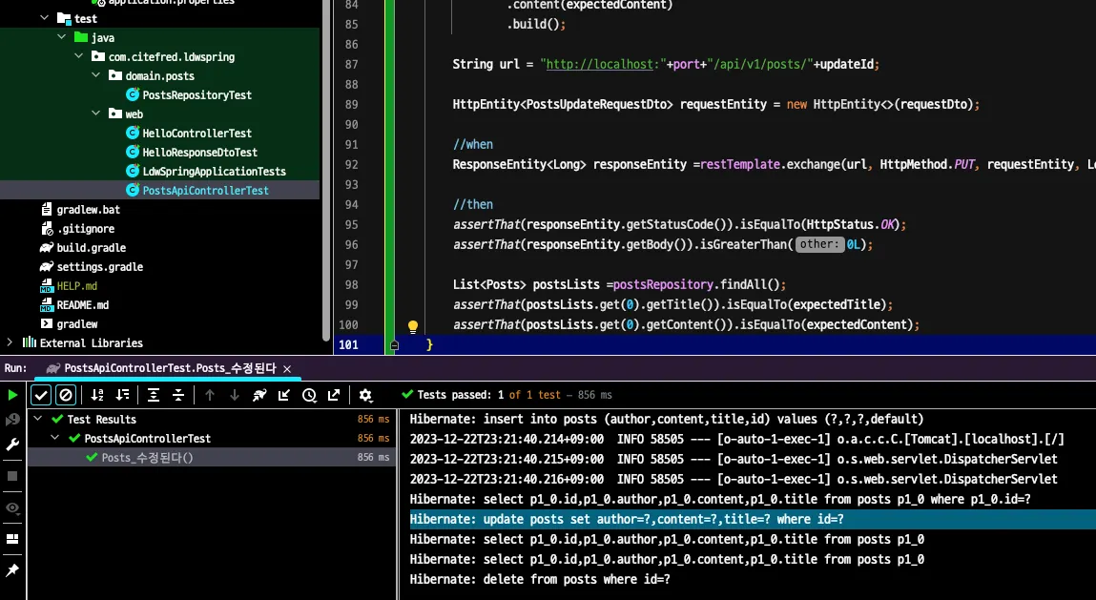Image resolution: width=1096 pixels, height=600 pixels.
Task: Open the test history clock icon
Action: pyautogui.click(x=309, y=395)
